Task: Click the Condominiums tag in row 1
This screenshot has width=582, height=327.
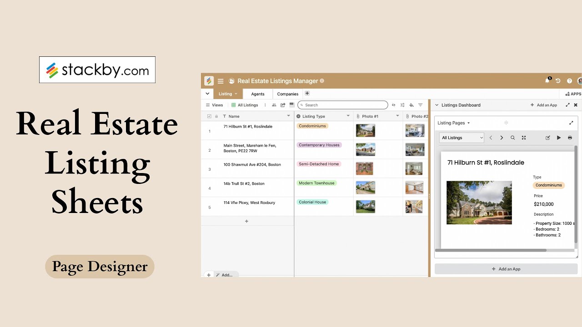Action: coord(312,126)
